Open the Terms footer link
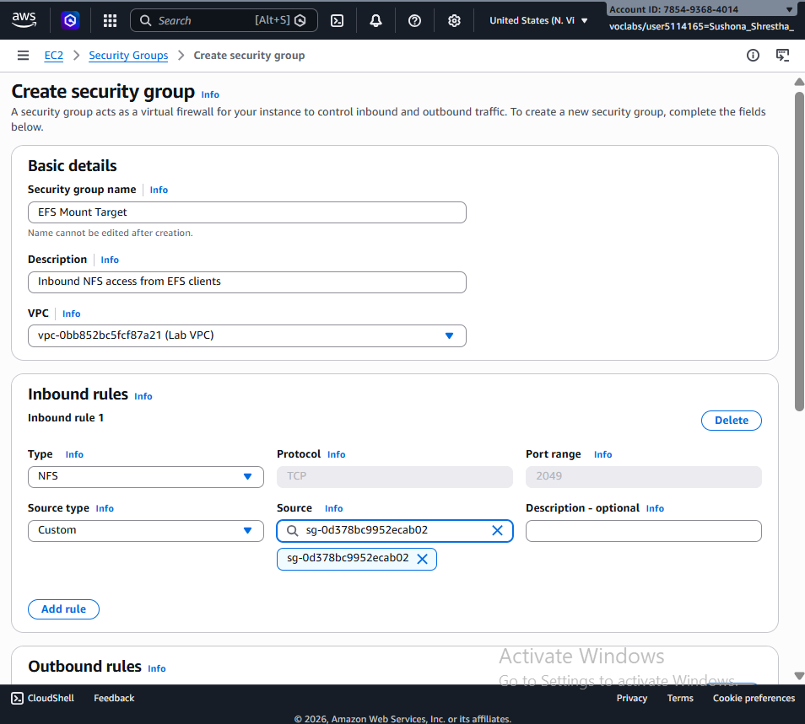 (x=680, y=699)
